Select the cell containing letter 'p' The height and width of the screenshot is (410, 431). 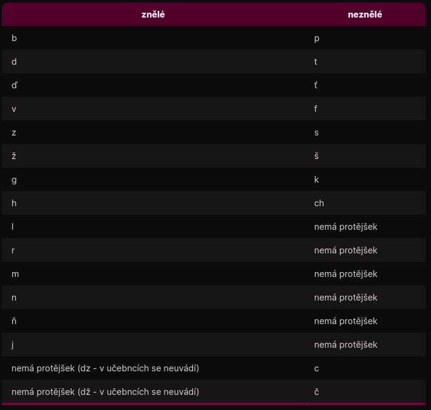[365, 38]
